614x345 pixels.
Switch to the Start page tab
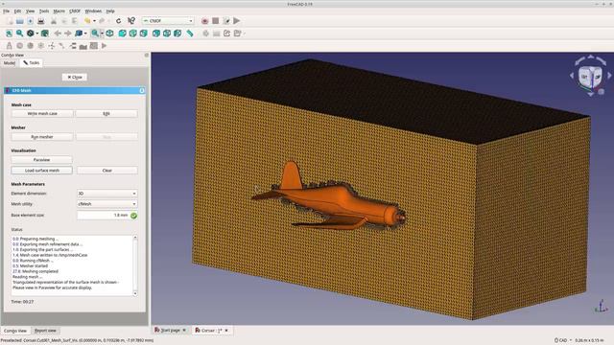[x=171, y=331]
